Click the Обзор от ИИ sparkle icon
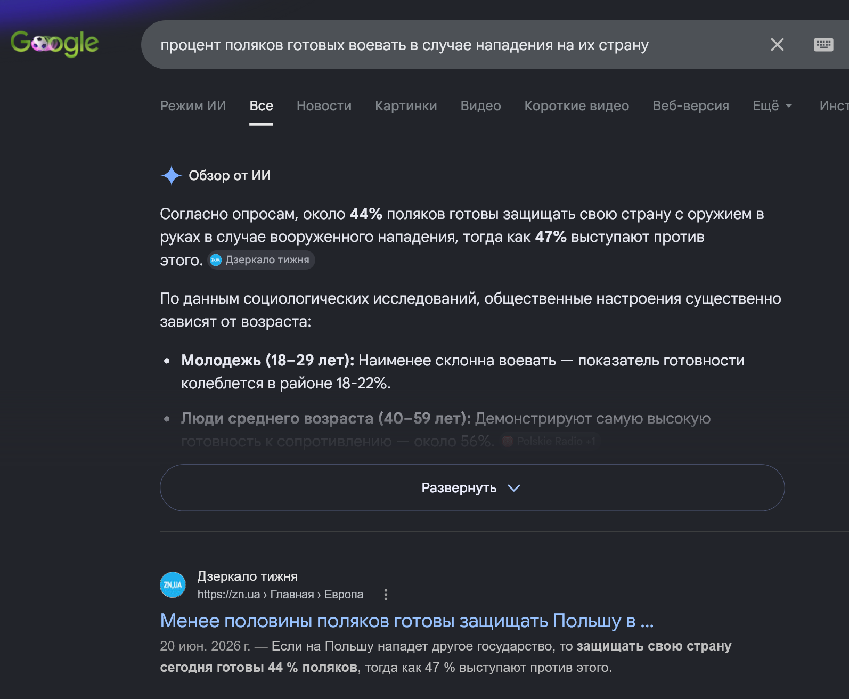This screenshot has height=699, width=849. pyautogui.click(x=171, y=175)
